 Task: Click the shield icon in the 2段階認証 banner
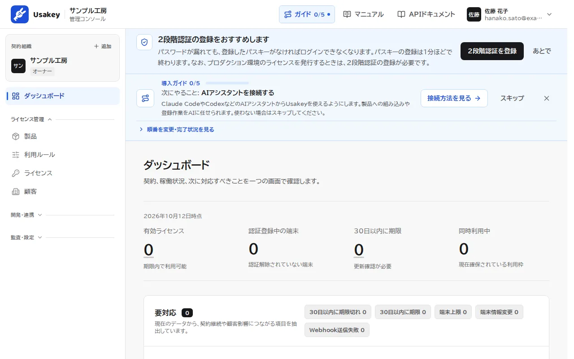144,42
